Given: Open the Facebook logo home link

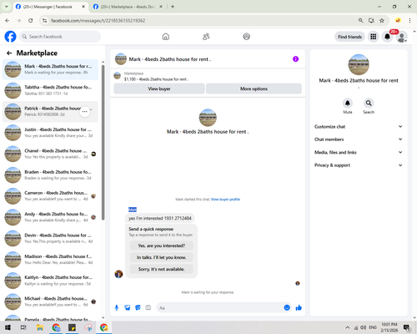Looking at the screenshot, I should point(10,37).
